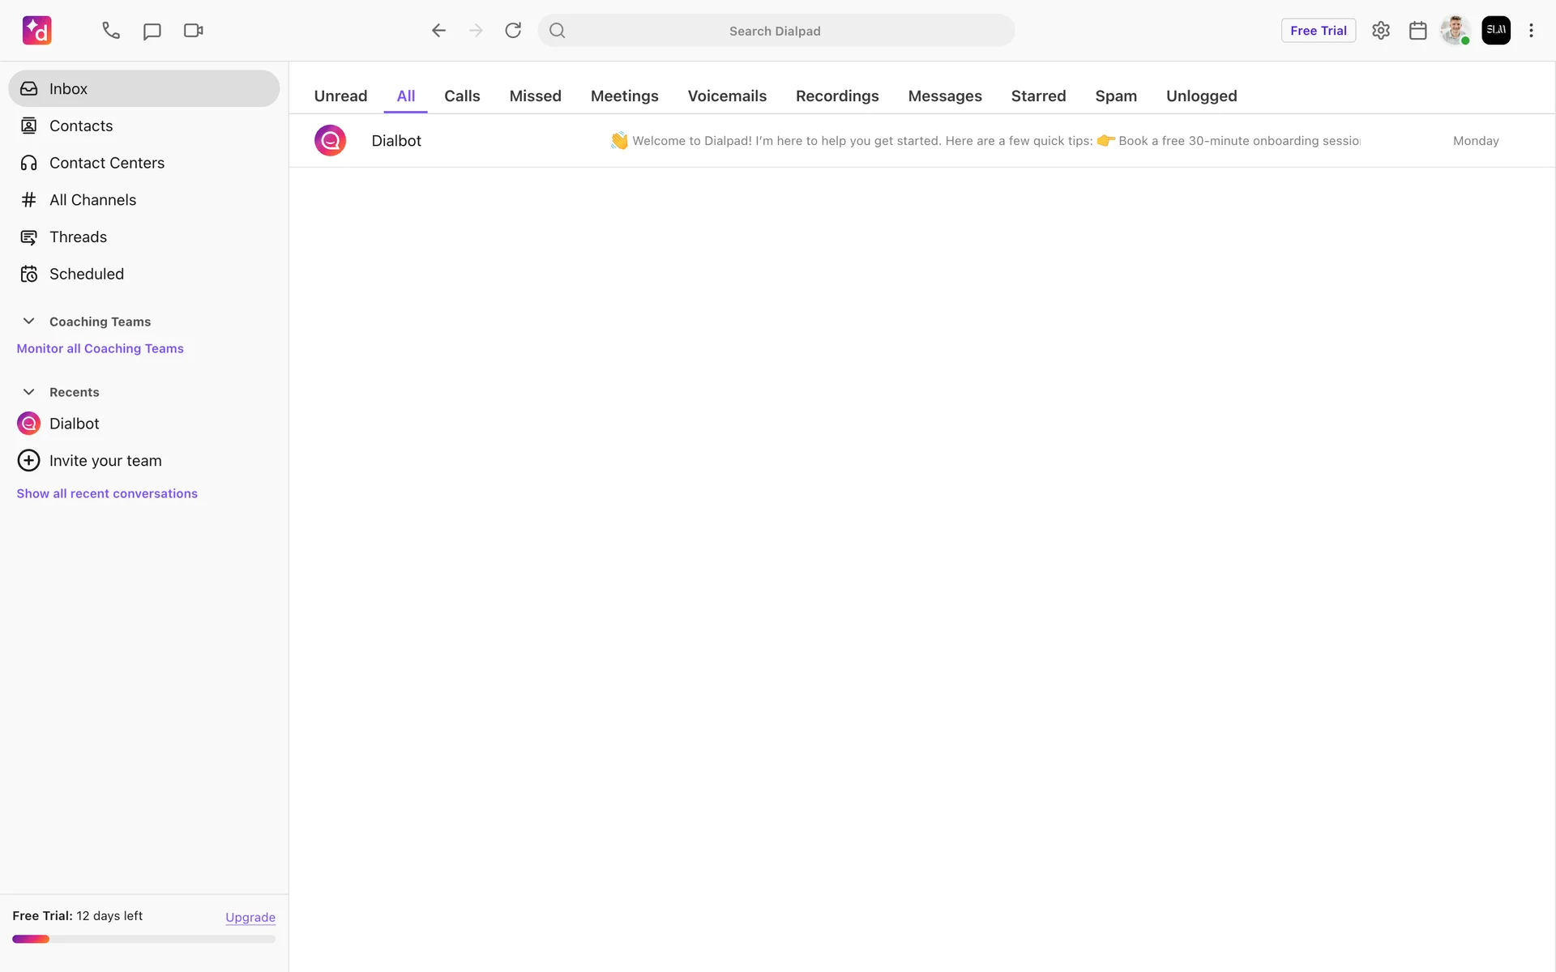Start a video meeting icon
The height and width of the screenshot is (972, 1556).
tap(193, 31)
